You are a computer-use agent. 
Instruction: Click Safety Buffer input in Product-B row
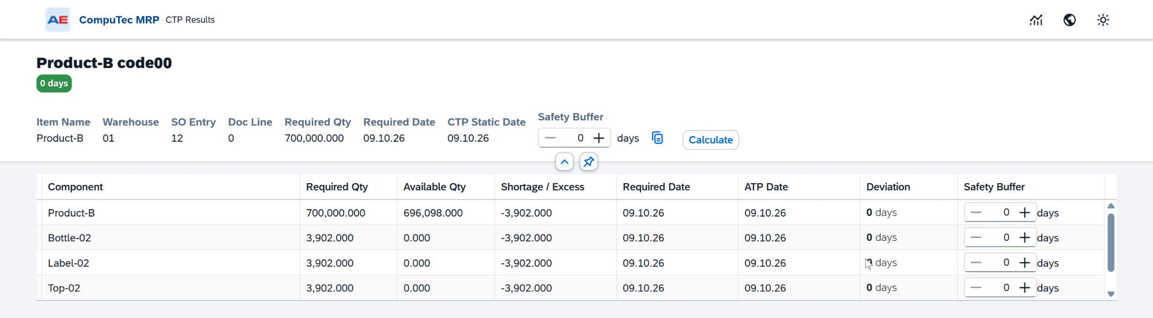click(1000, 213)
